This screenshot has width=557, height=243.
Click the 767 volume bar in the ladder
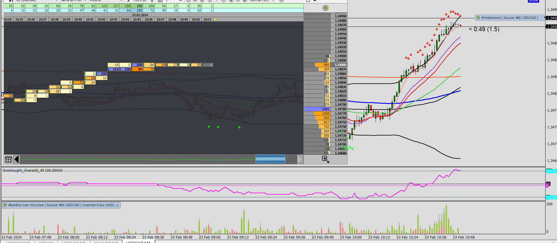pyautogui.click(x=324, y=69)
